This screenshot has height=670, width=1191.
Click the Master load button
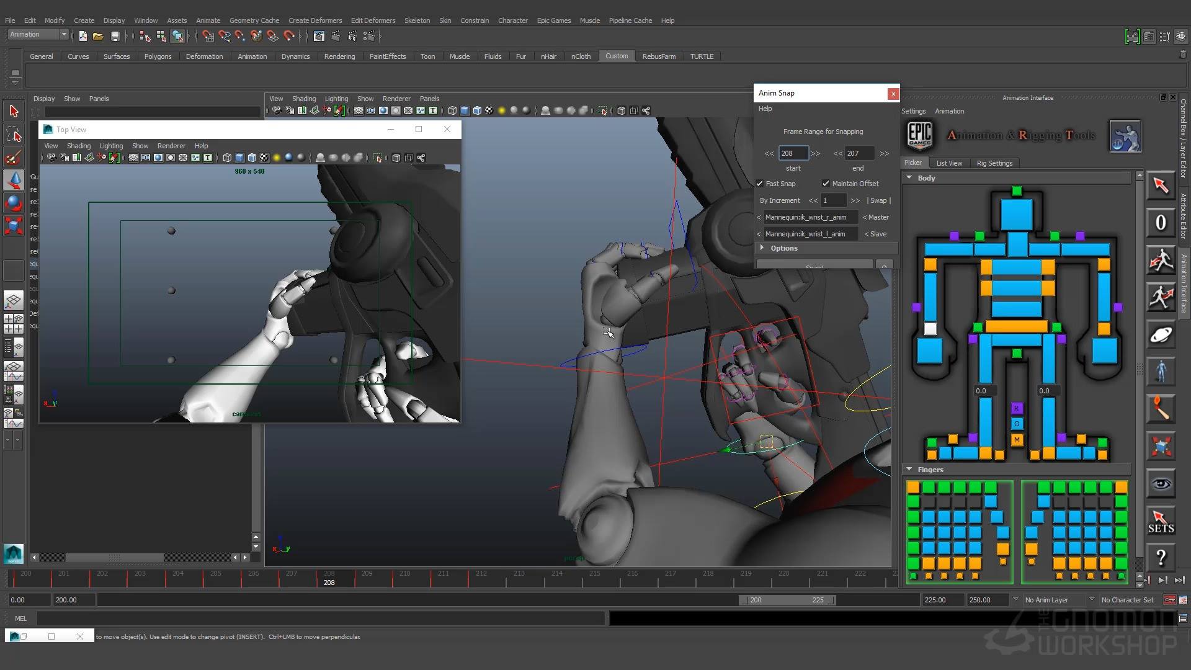(876, 217)
